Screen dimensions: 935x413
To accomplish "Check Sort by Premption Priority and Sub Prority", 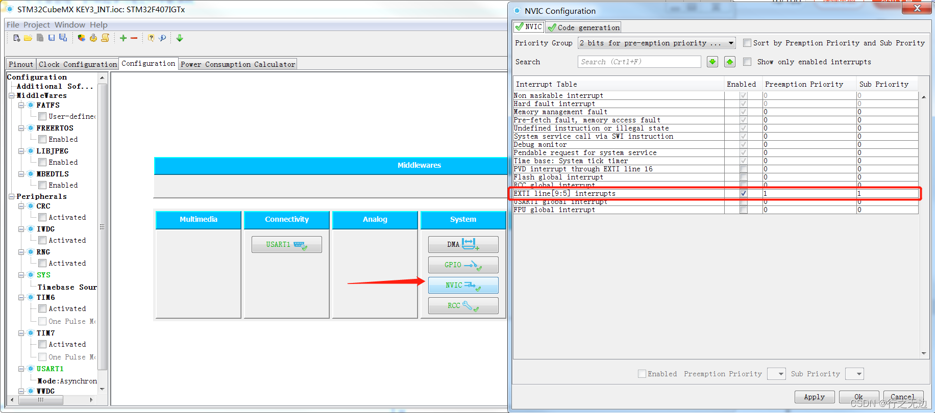I will (747, 43).
